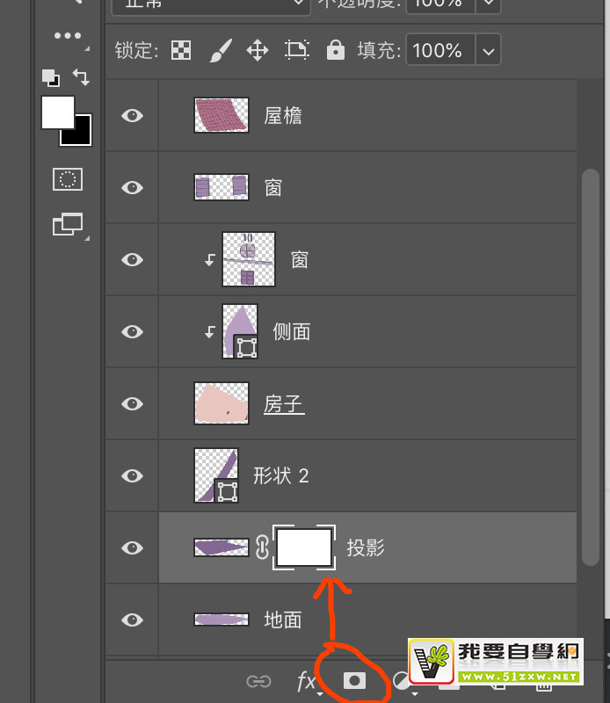This screenshot has width=610, height=703.
Task: Open the blend mode dropdown
Action: [x=211, y=4]
